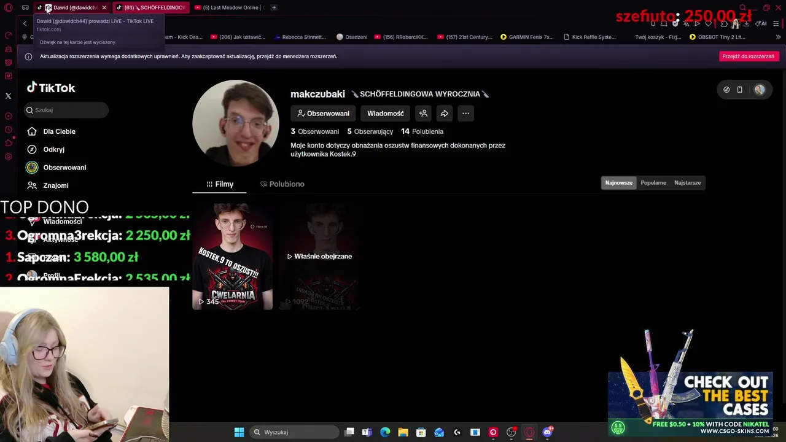This screenshot has height=442, width=786.
Task: Launch Microsoft Edge from taskbar
Action: tap(385, 432)
